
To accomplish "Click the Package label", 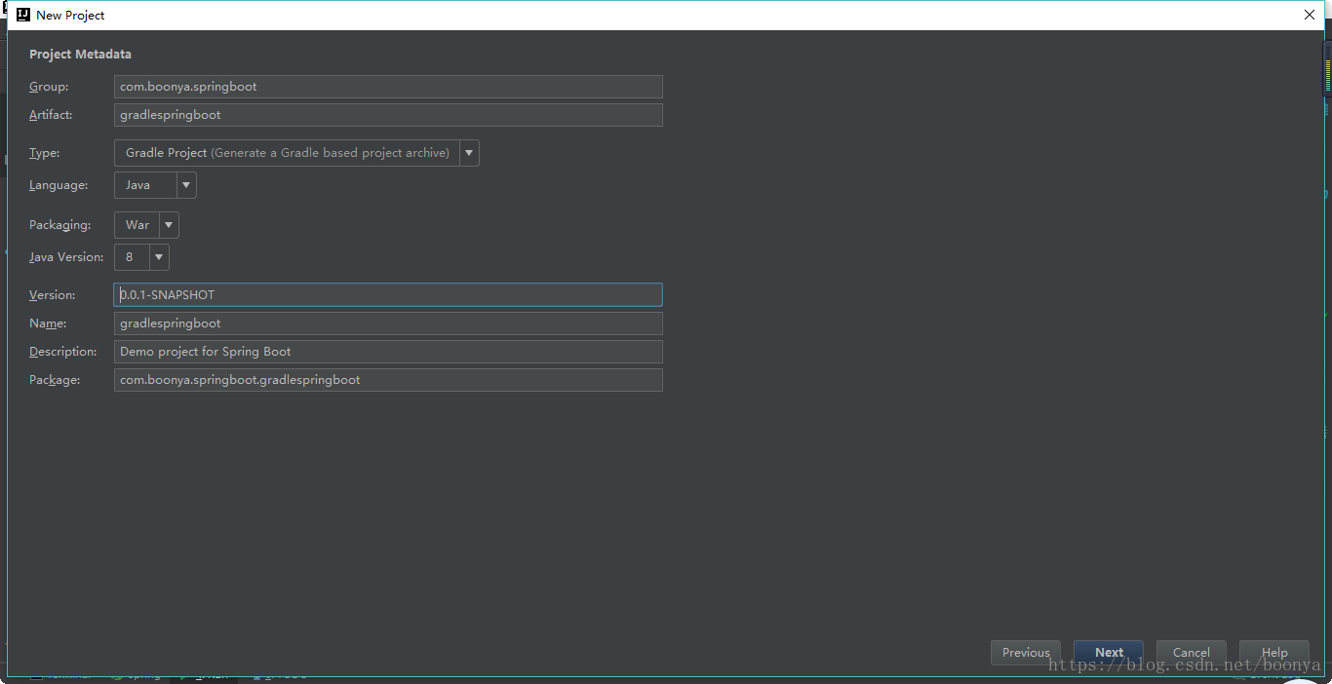I will pyautogui.click(x=55, y=380).
